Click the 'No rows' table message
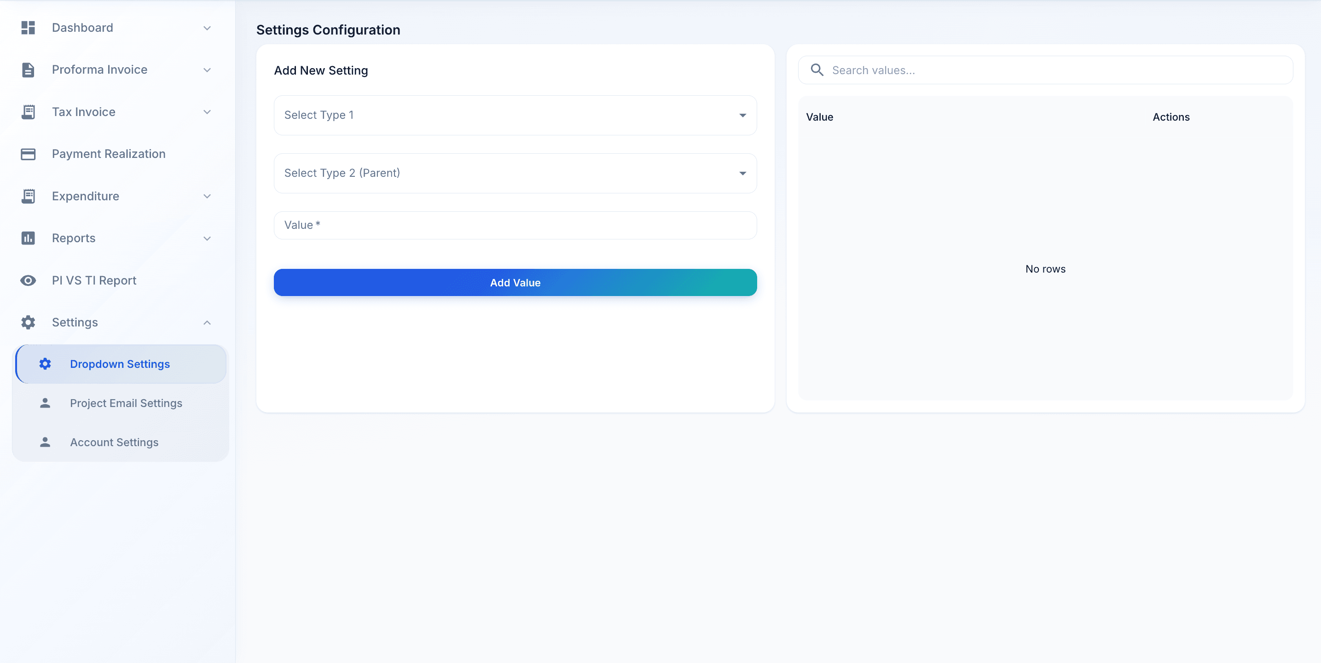Image resolution: width=1321 pixels, height=663 pixels. (x=1045, y=269)
